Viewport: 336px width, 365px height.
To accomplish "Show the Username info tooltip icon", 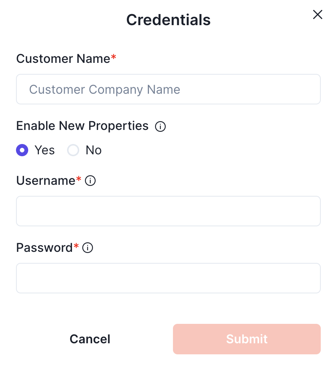I will tap(90, 181).
